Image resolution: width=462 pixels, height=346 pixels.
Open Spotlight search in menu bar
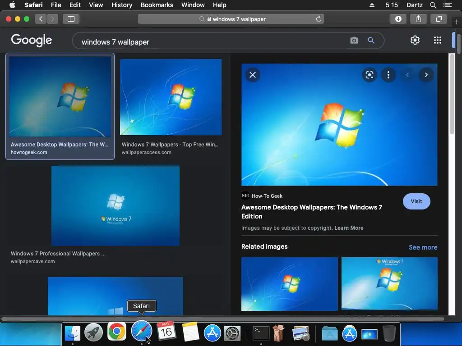[433, 5]
